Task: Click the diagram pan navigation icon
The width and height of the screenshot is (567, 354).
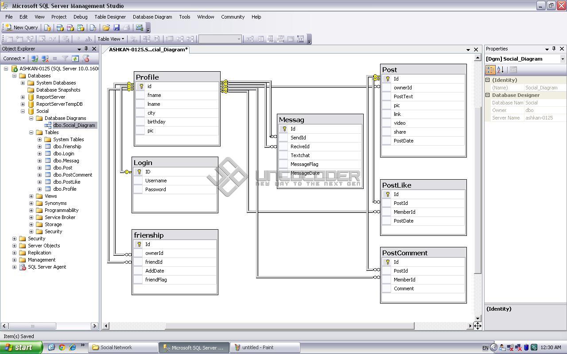Action: coord(478,326)
